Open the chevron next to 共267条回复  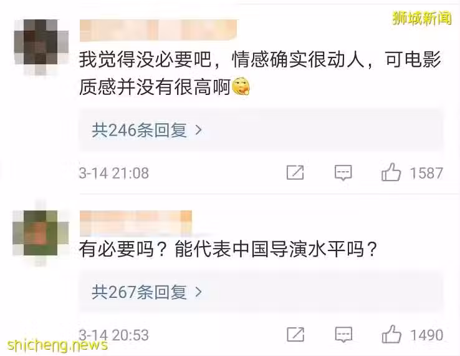[199, 292]
